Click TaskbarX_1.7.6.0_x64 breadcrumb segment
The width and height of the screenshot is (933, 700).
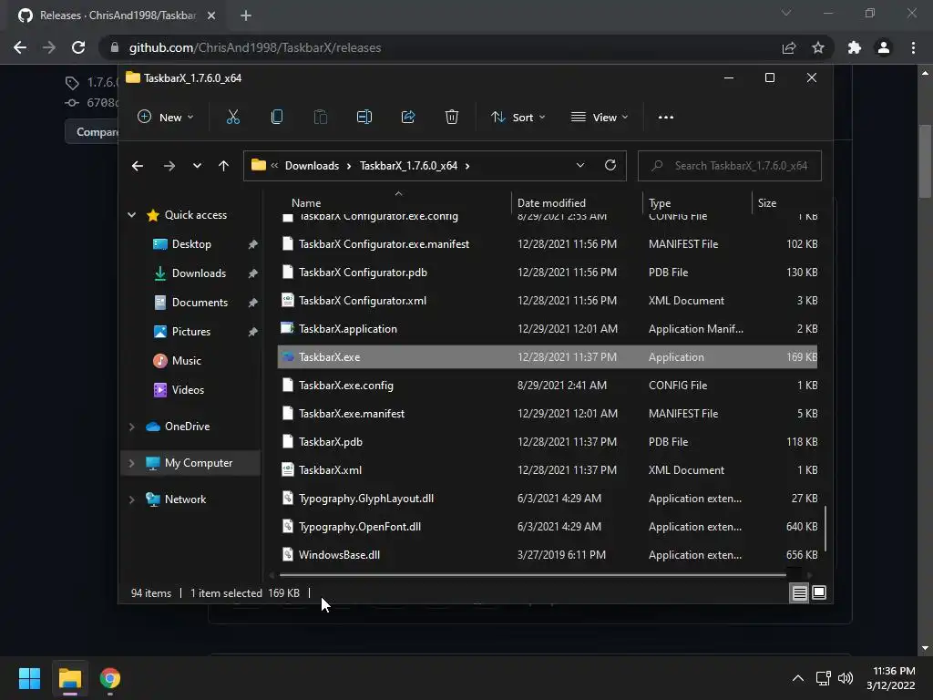point(408,166)
